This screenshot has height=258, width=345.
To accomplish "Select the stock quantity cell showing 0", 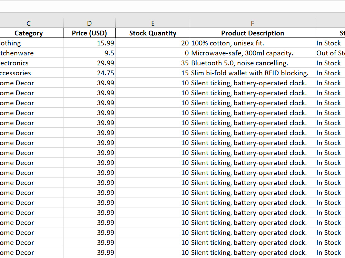I will click(152, 53).
